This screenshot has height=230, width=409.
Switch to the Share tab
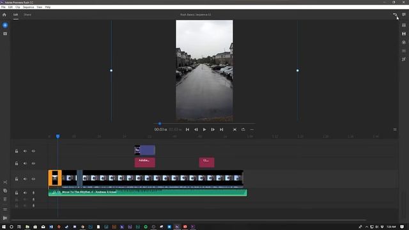(x=27, y=15)
